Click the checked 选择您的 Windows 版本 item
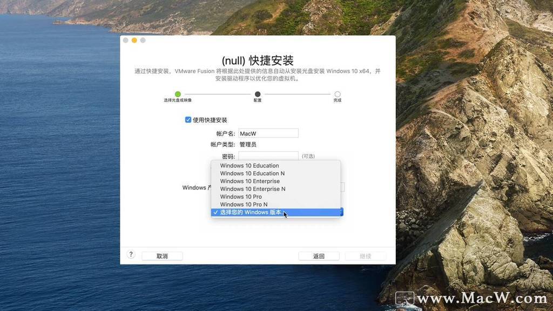 277,212
